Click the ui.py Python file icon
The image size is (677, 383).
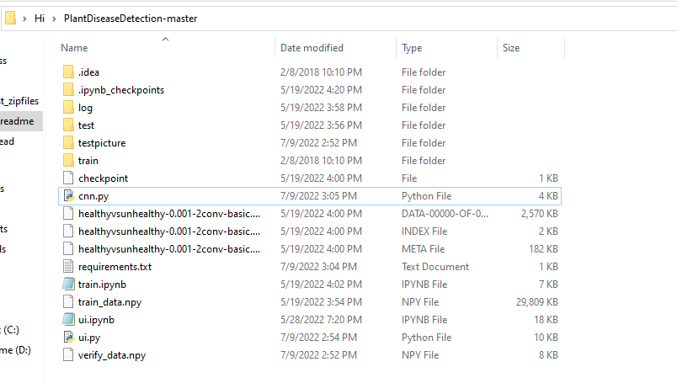point(68,338)
